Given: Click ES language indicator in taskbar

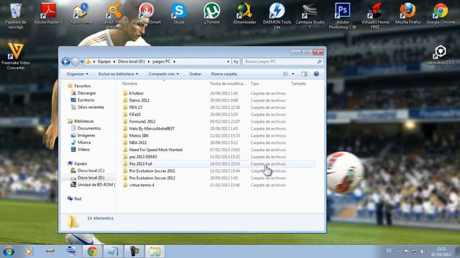Looking at the screenshot, I should 389,251.
